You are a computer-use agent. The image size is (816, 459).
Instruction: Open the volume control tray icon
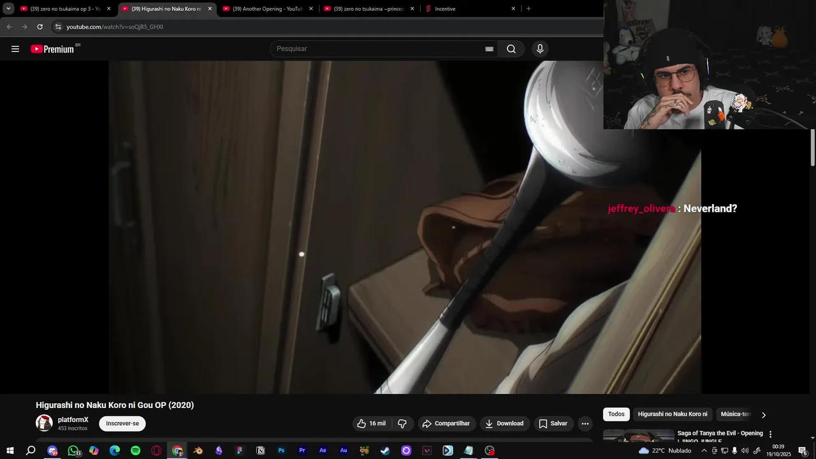(x=745, y=451)
